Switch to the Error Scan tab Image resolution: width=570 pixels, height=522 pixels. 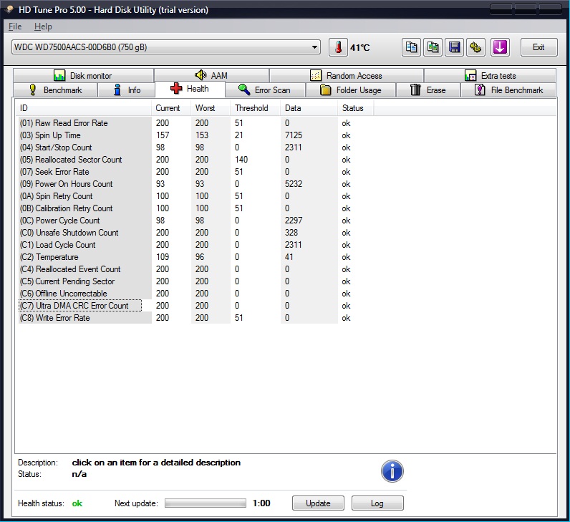coord(265,90)
